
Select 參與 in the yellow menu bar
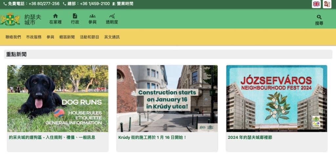[x=50, y=37]
